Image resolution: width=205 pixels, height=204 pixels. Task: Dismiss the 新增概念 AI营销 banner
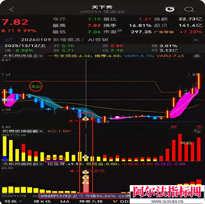pos(196,40)
